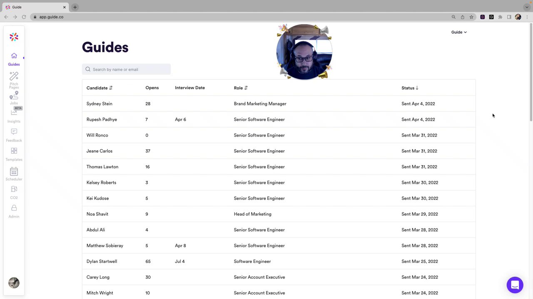
Task: Click Abdul Ali candidate name
Action: click(96, 230)
